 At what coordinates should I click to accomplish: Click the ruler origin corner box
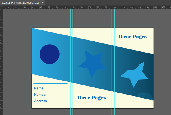coord(1,7)
